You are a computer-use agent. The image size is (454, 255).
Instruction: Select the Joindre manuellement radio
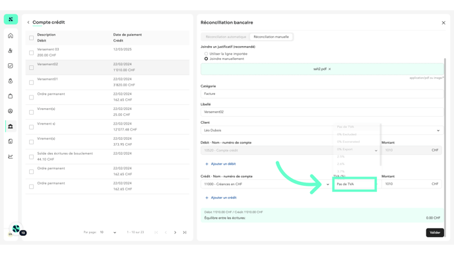point(206,59)
